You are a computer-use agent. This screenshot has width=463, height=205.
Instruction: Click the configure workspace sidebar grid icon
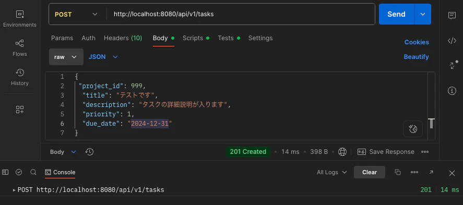pyautogui.click(x=20, y=110)
